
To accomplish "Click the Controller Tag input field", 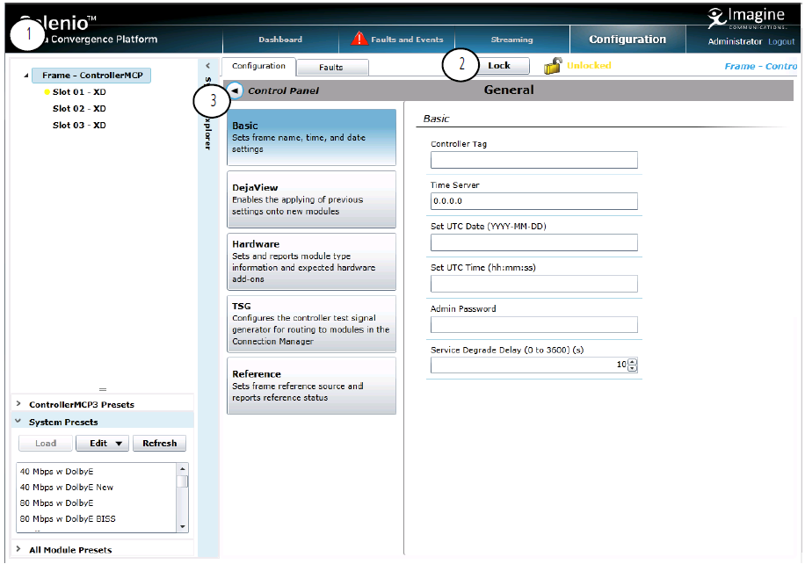I will (x=534, y=160).
